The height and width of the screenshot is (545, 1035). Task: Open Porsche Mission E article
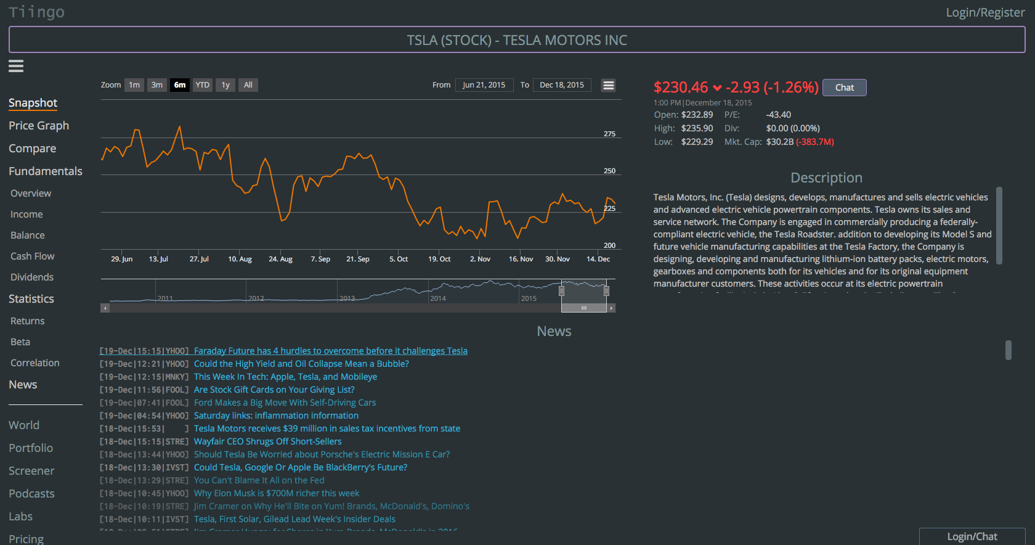[322, 454]
